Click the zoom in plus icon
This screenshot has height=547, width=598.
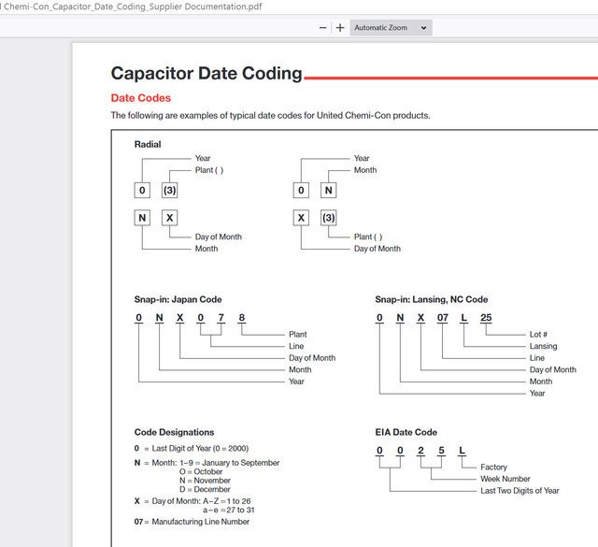340,28
